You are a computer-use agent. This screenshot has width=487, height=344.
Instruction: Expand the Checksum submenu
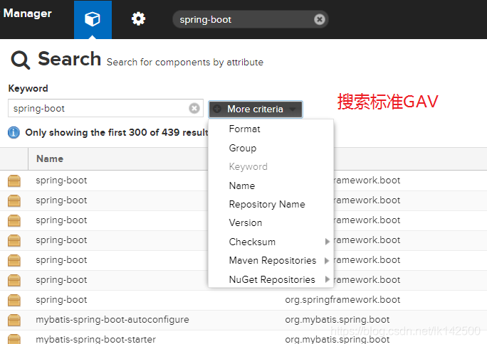pyautogui.click(x=271, y=242)
